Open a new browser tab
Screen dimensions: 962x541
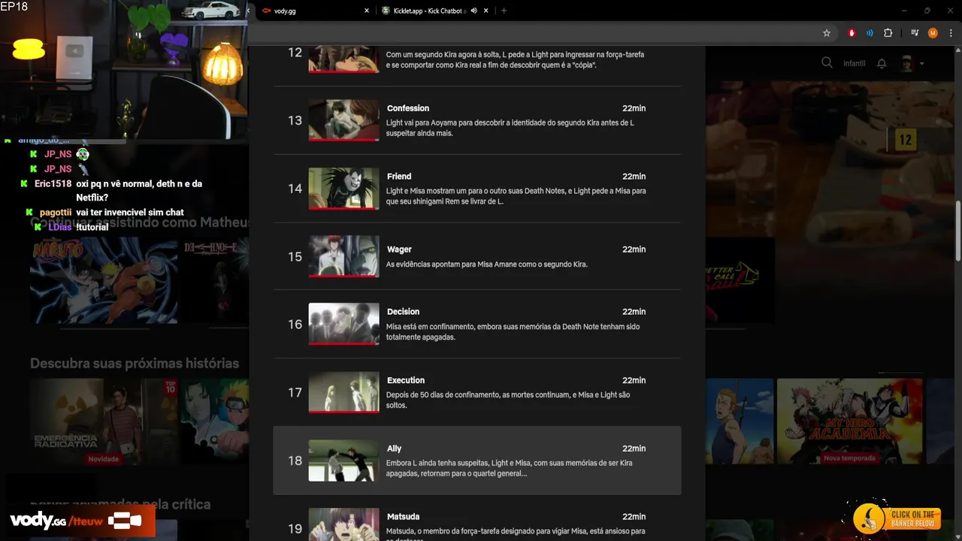(504, 11)
